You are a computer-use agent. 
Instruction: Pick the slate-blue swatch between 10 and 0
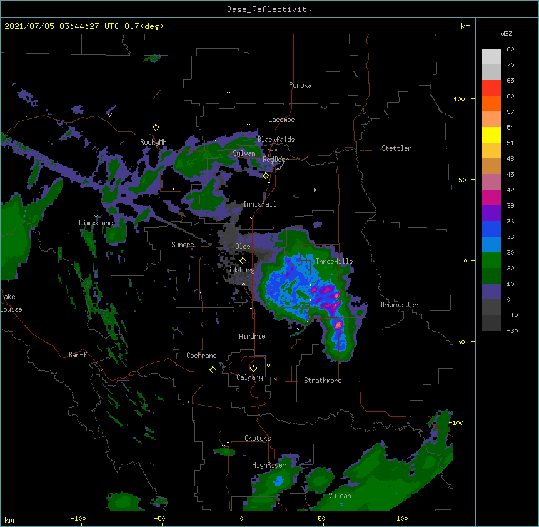[491, 292]
